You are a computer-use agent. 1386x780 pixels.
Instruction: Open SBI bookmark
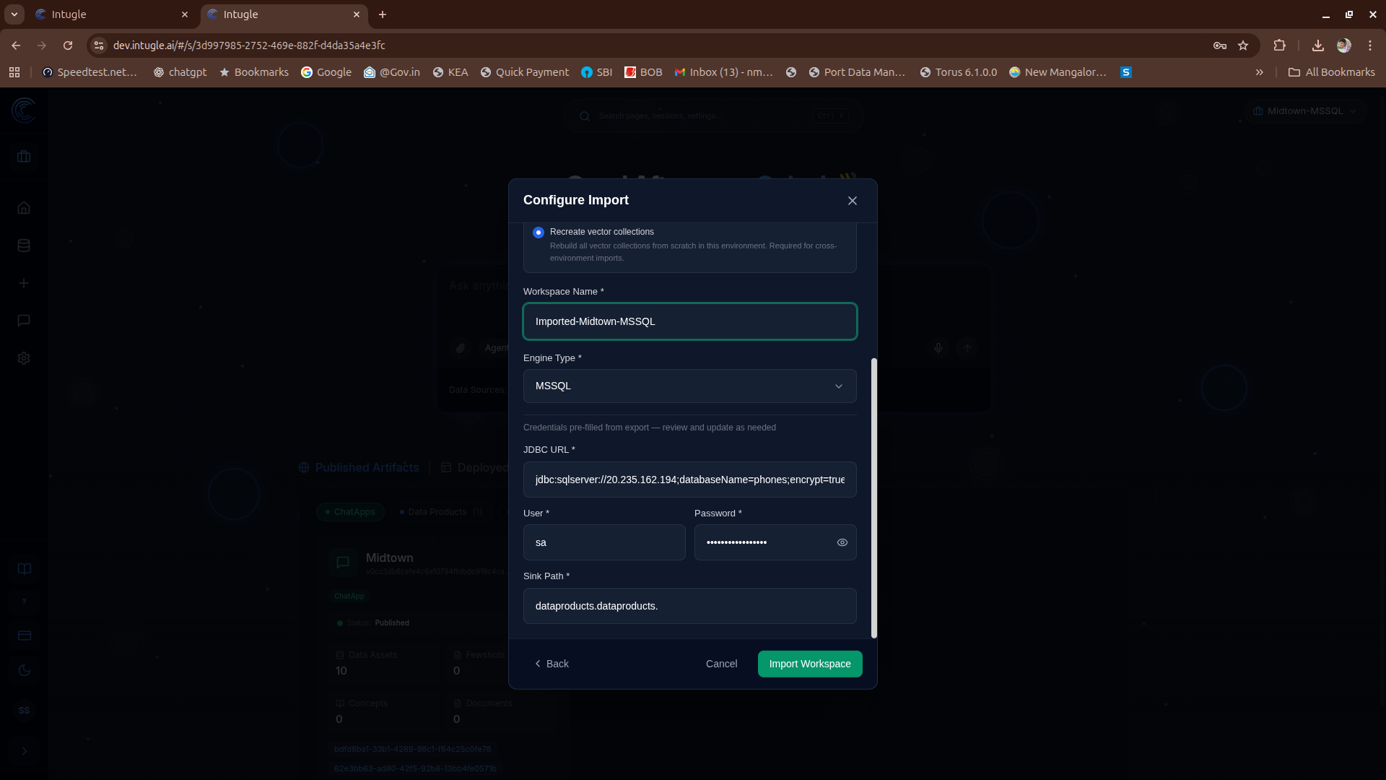pos(597,72)
